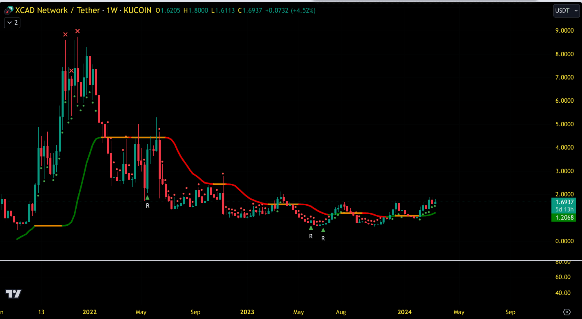Viewport: 582px width, 319px height.
Task: Click the green 1.6937 price tag on axis
Action: pyautogui.click(x=564, y=202)
